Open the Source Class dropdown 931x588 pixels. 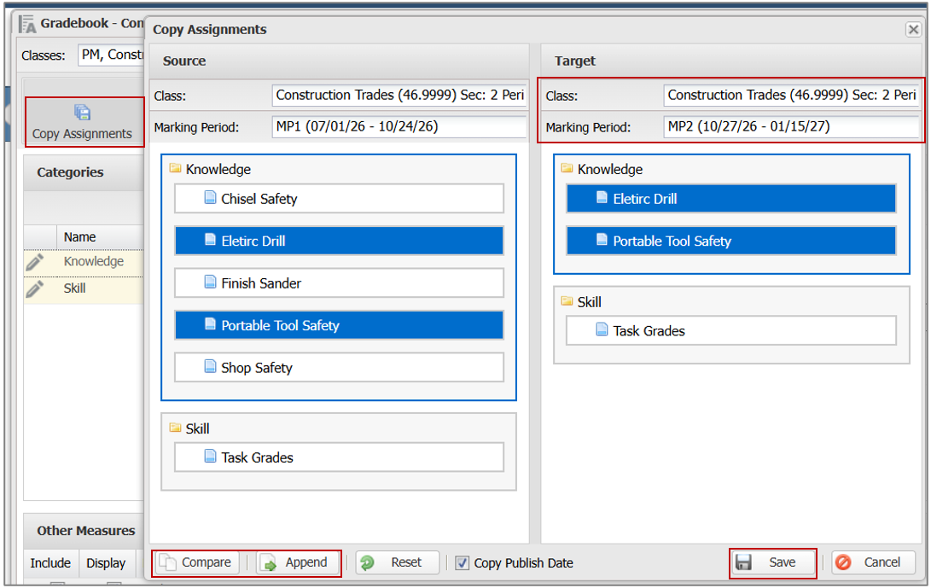[399, 95]
